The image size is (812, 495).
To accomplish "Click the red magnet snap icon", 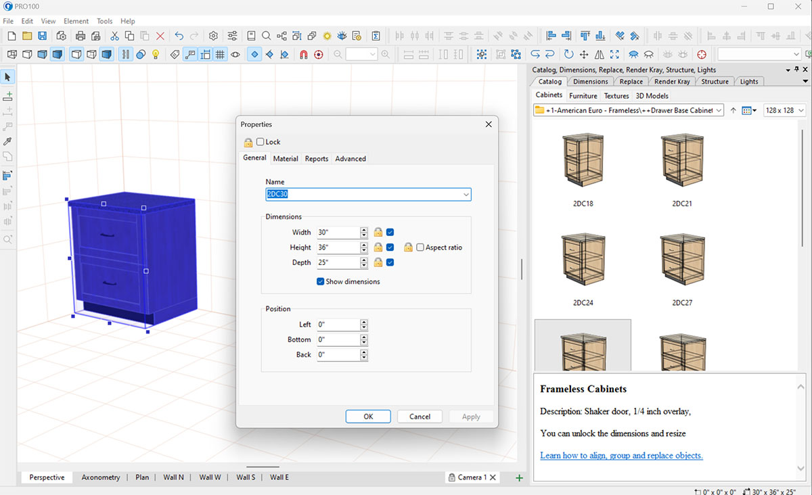I will pos(303,54).
